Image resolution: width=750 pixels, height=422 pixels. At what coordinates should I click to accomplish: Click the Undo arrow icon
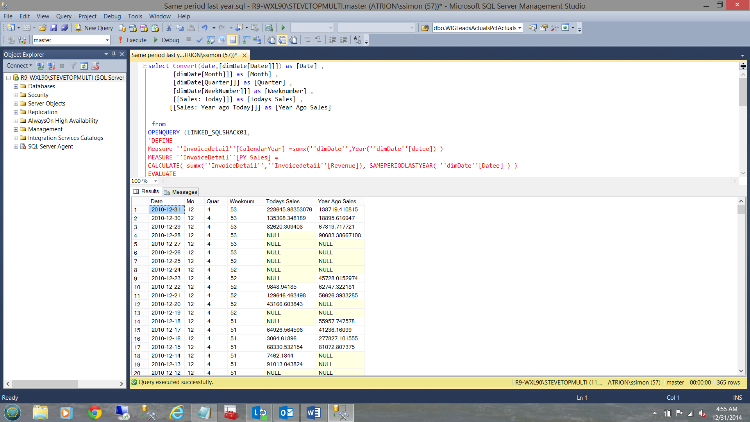tap(204, 28)
